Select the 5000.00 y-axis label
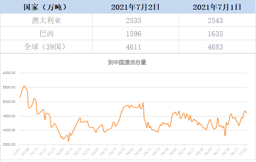 click(x=8, y=102)
